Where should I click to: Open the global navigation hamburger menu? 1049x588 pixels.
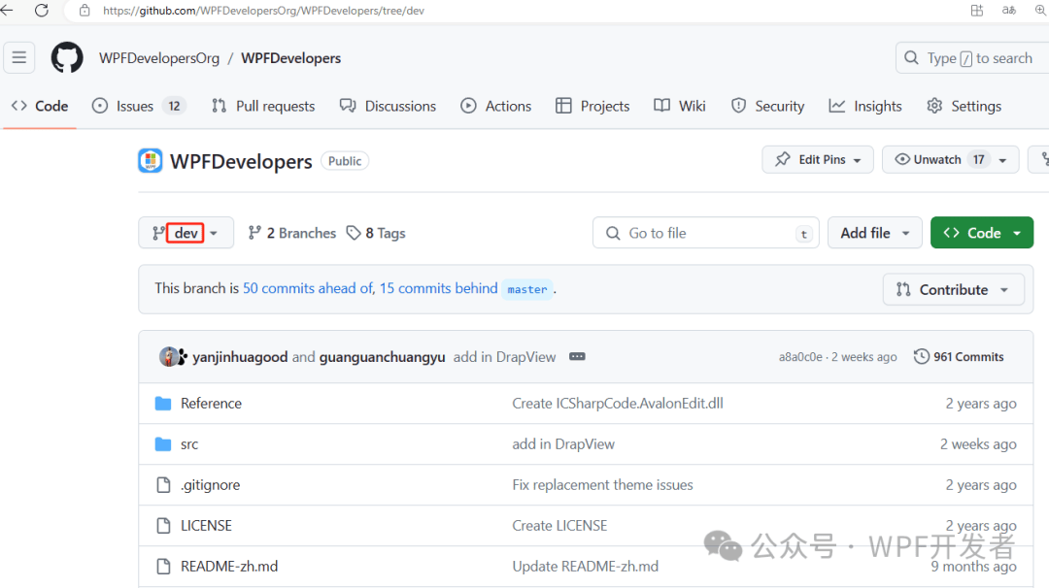pos(18,57)
